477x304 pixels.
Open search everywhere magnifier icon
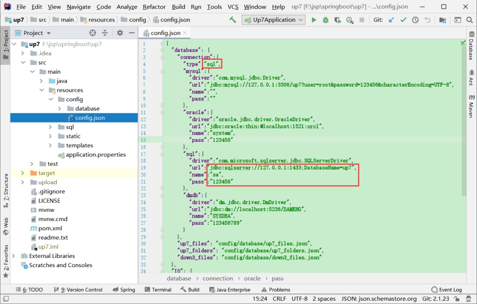coord(470,20)
